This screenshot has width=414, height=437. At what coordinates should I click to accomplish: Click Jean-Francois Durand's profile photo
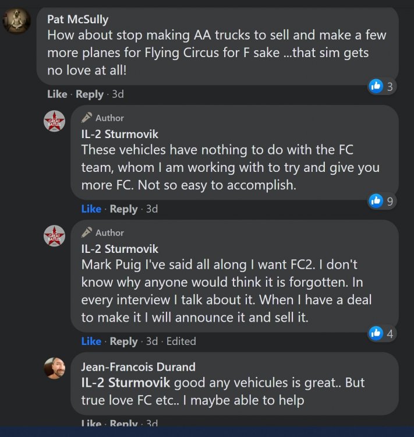point(55,368)
